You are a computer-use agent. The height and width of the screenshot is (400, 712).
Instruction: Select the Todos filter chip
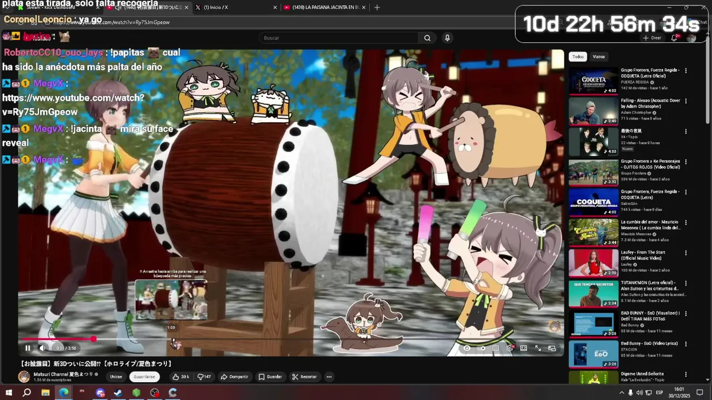tap(578, 57)
